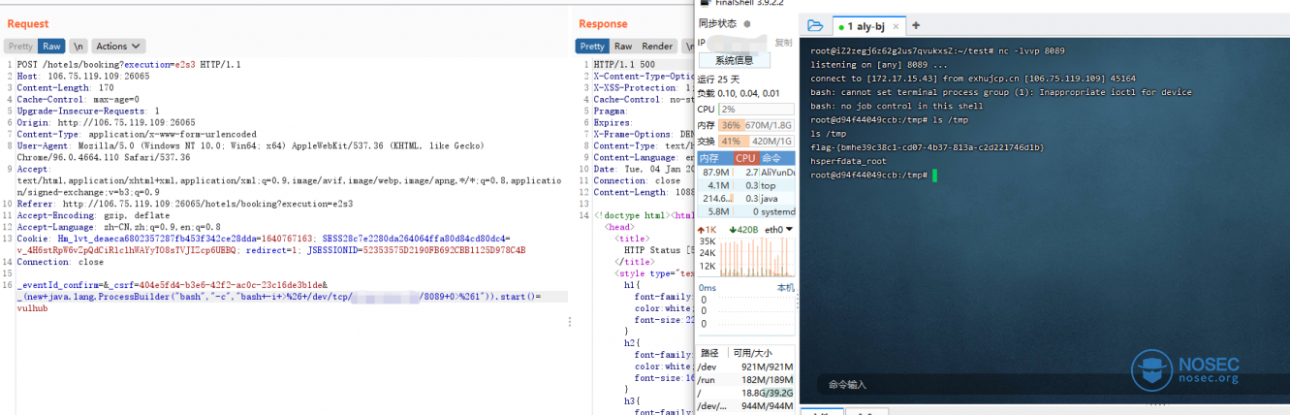
Task: Click the 内存 36% memory usage bar
Action: pyautogui.click(x=756, y=125)
